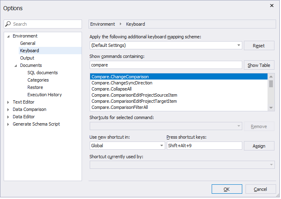The width and height of the screenshot is (281, 199).
Task: Click the Assign button
Action: coord(259,146)
